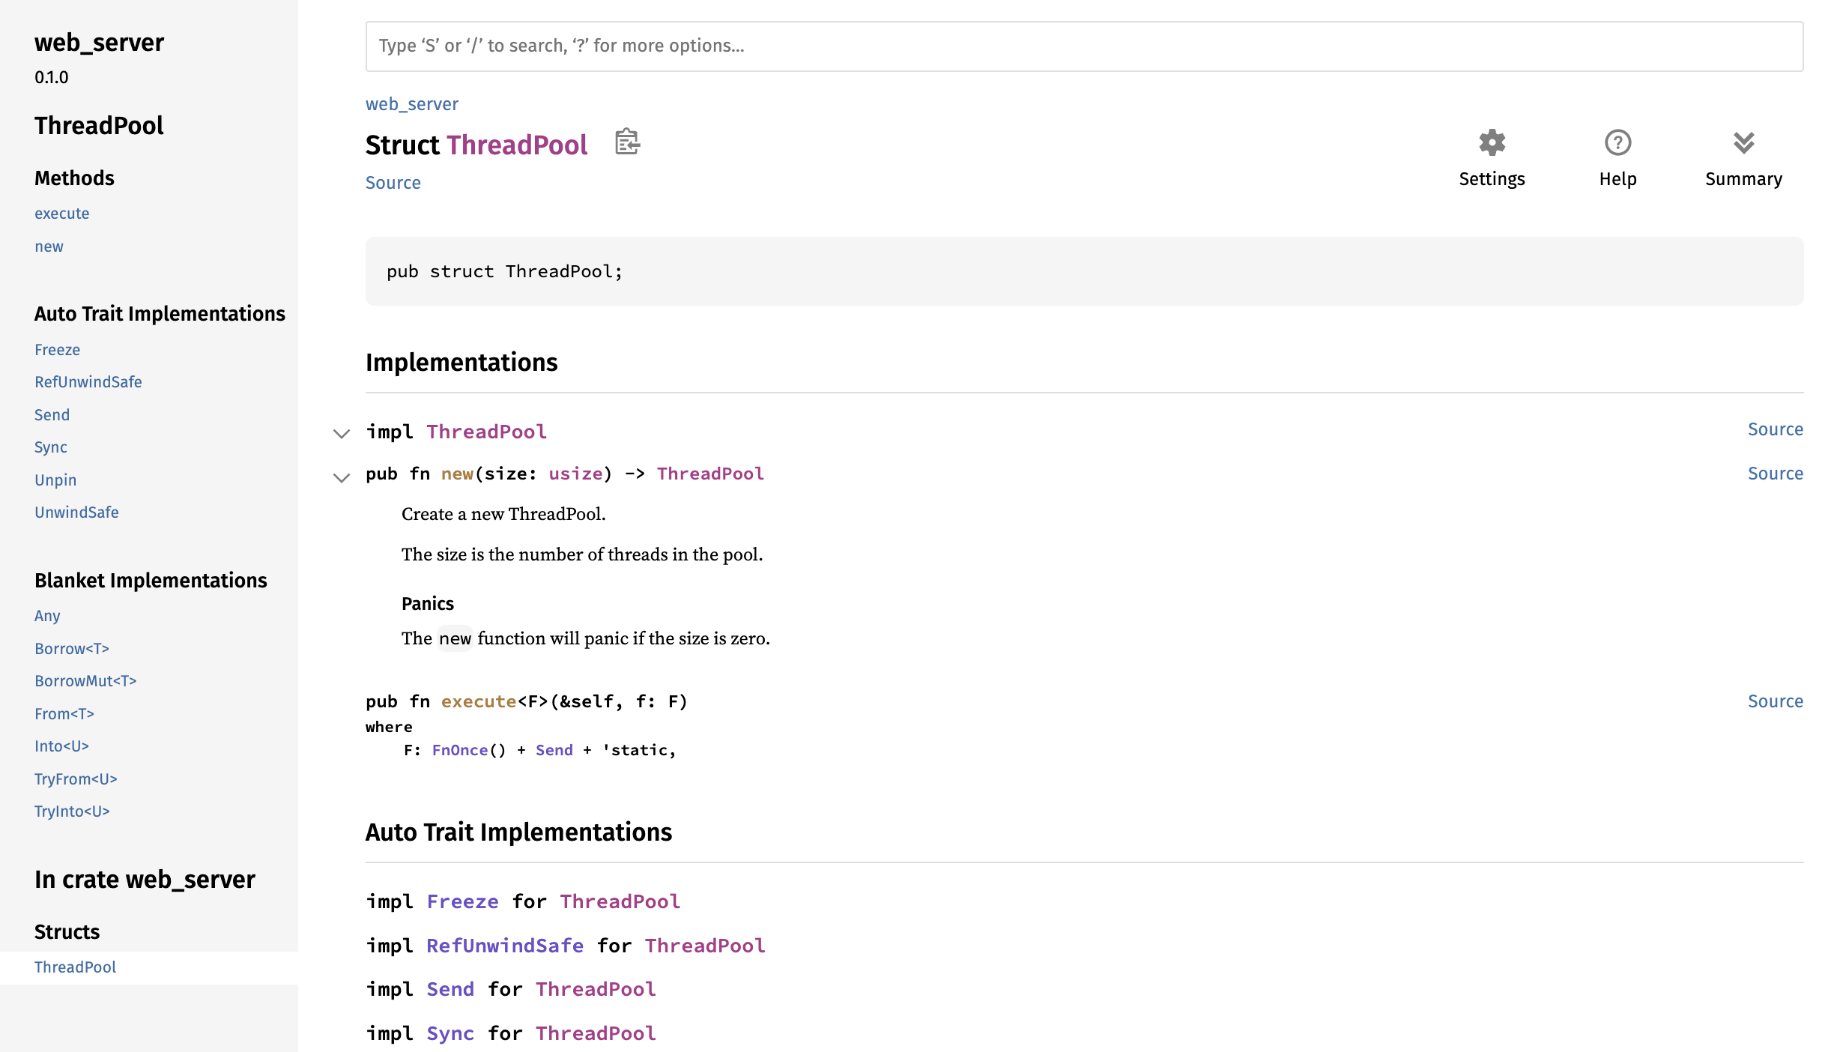
Task: Click ThreadPool in impl RefUnwindSafe line
Action: pyautogui.click(x=705, y=946)
